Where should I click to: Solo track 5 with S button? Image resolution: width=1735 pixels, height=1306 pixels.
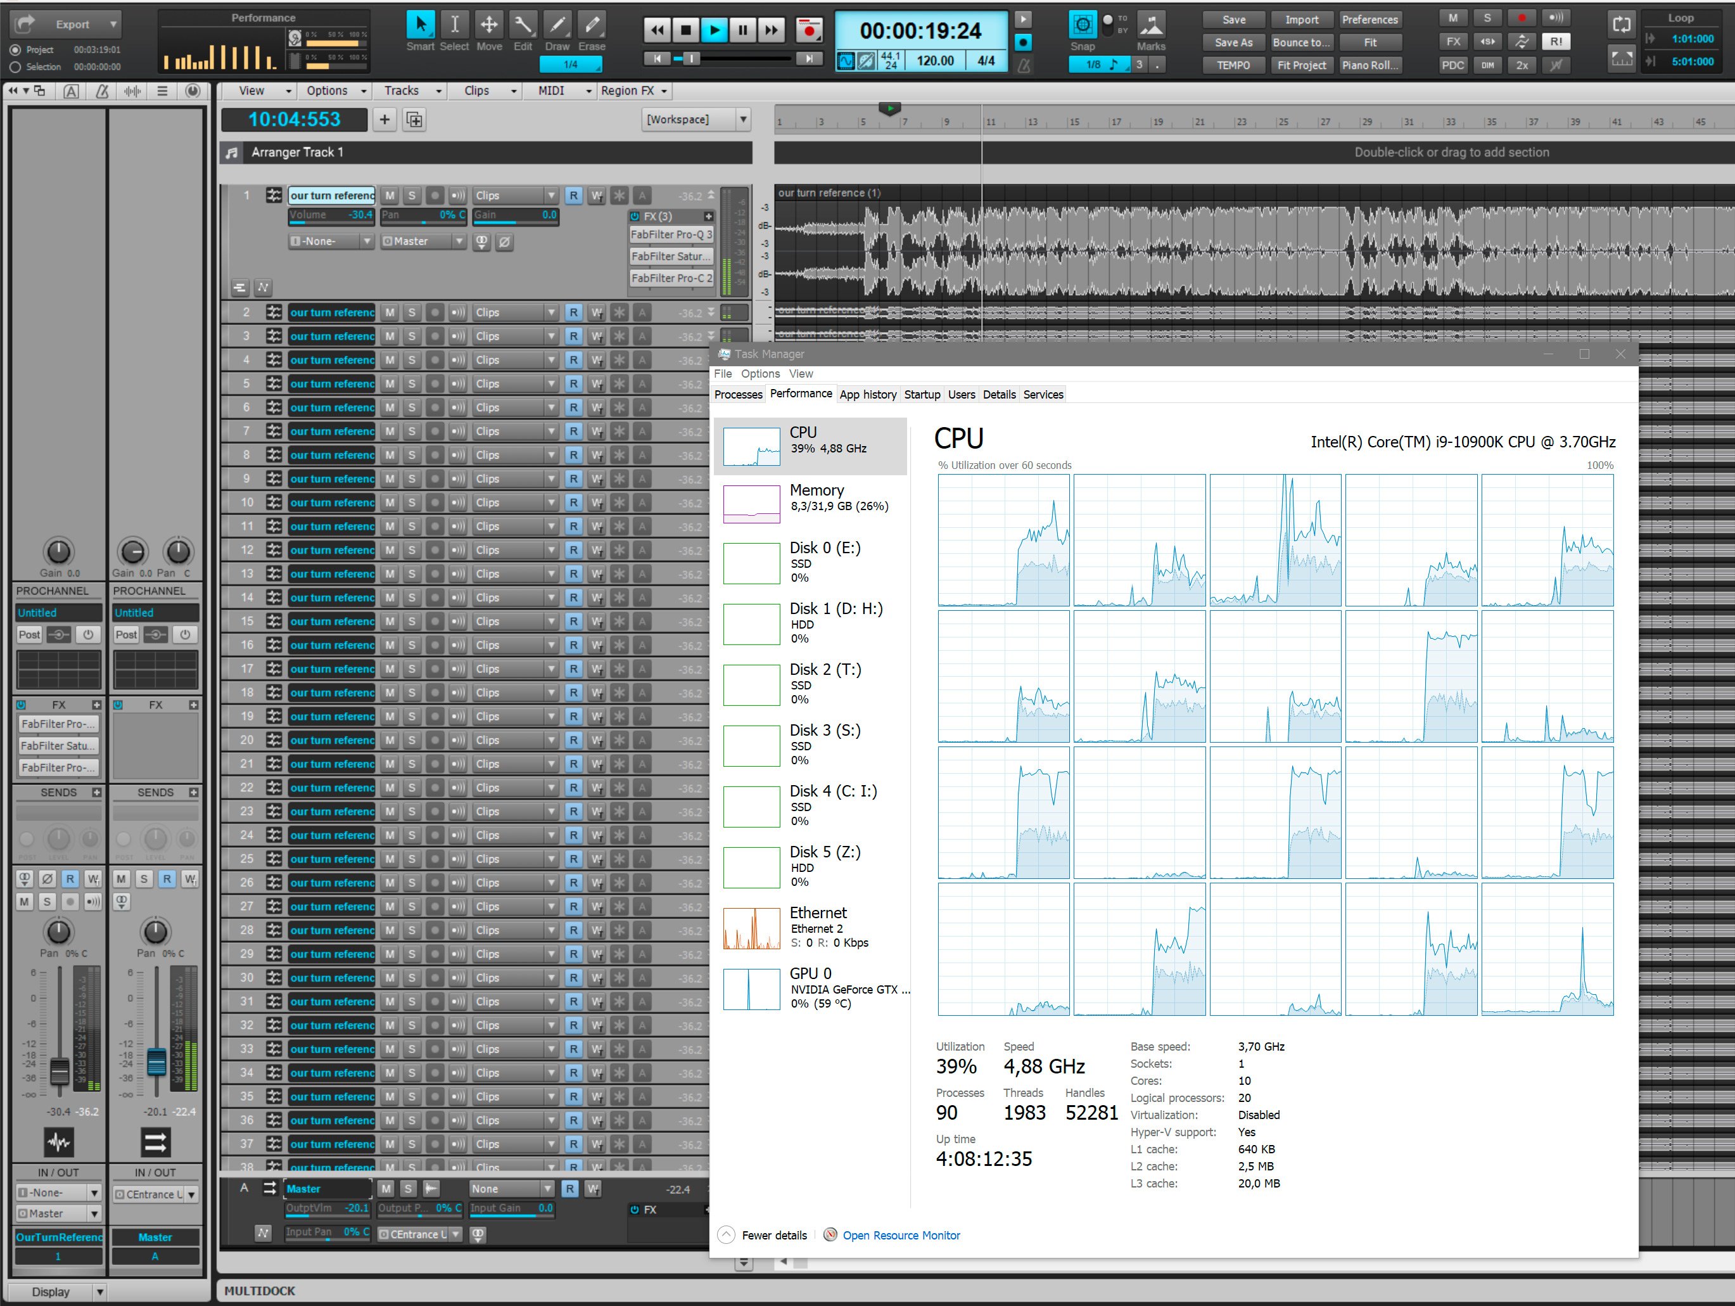[x=412, y=384]
